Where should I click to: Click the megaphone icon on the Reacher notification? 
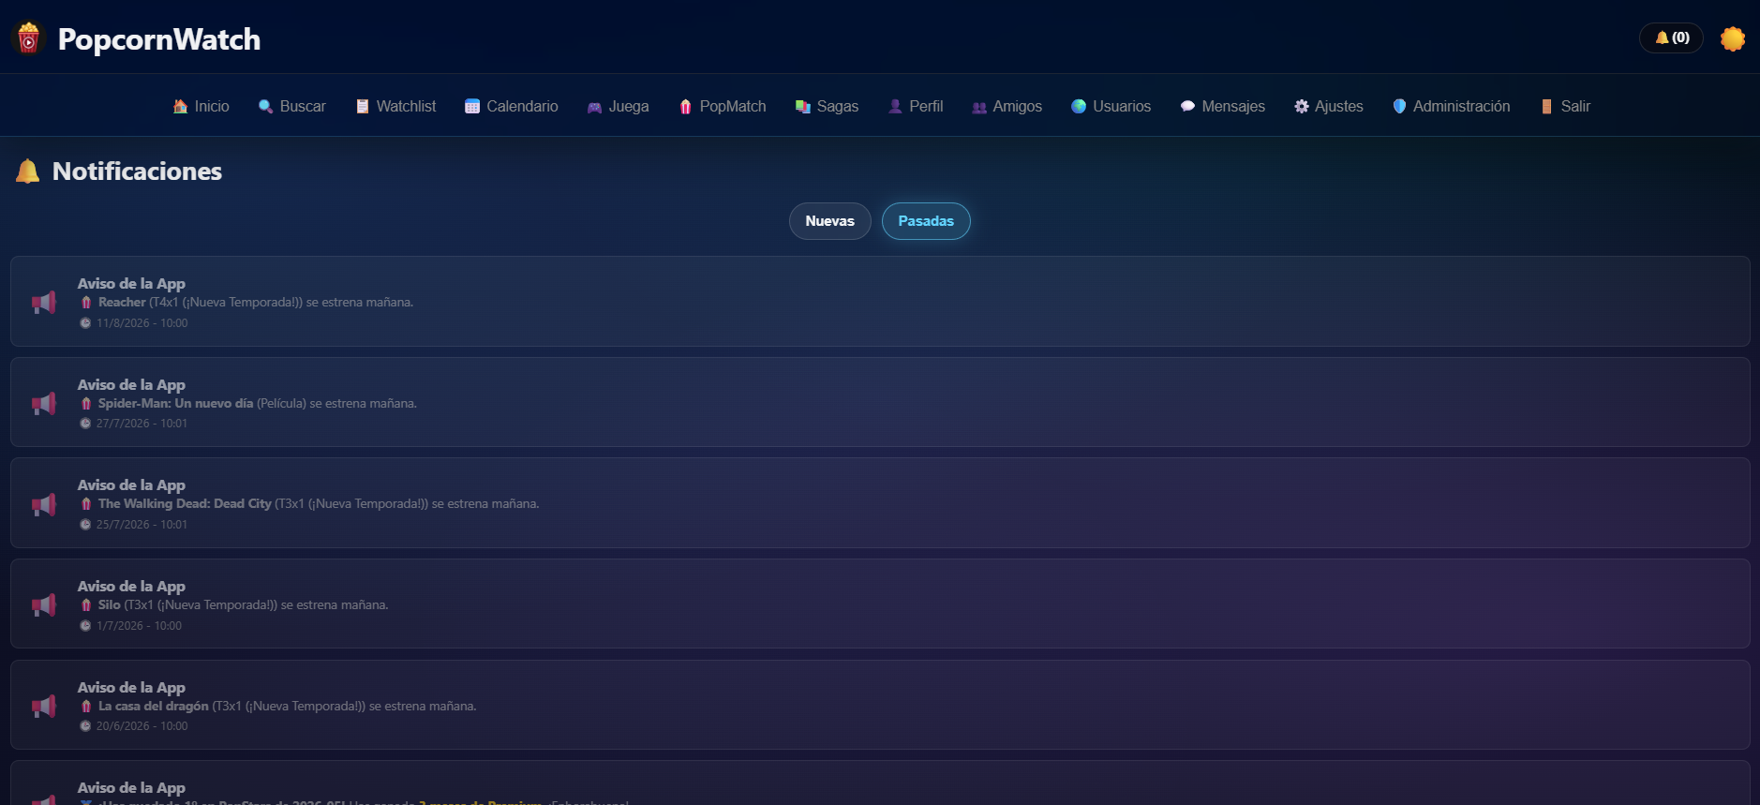pyautogui.click(x=44, y=302)
